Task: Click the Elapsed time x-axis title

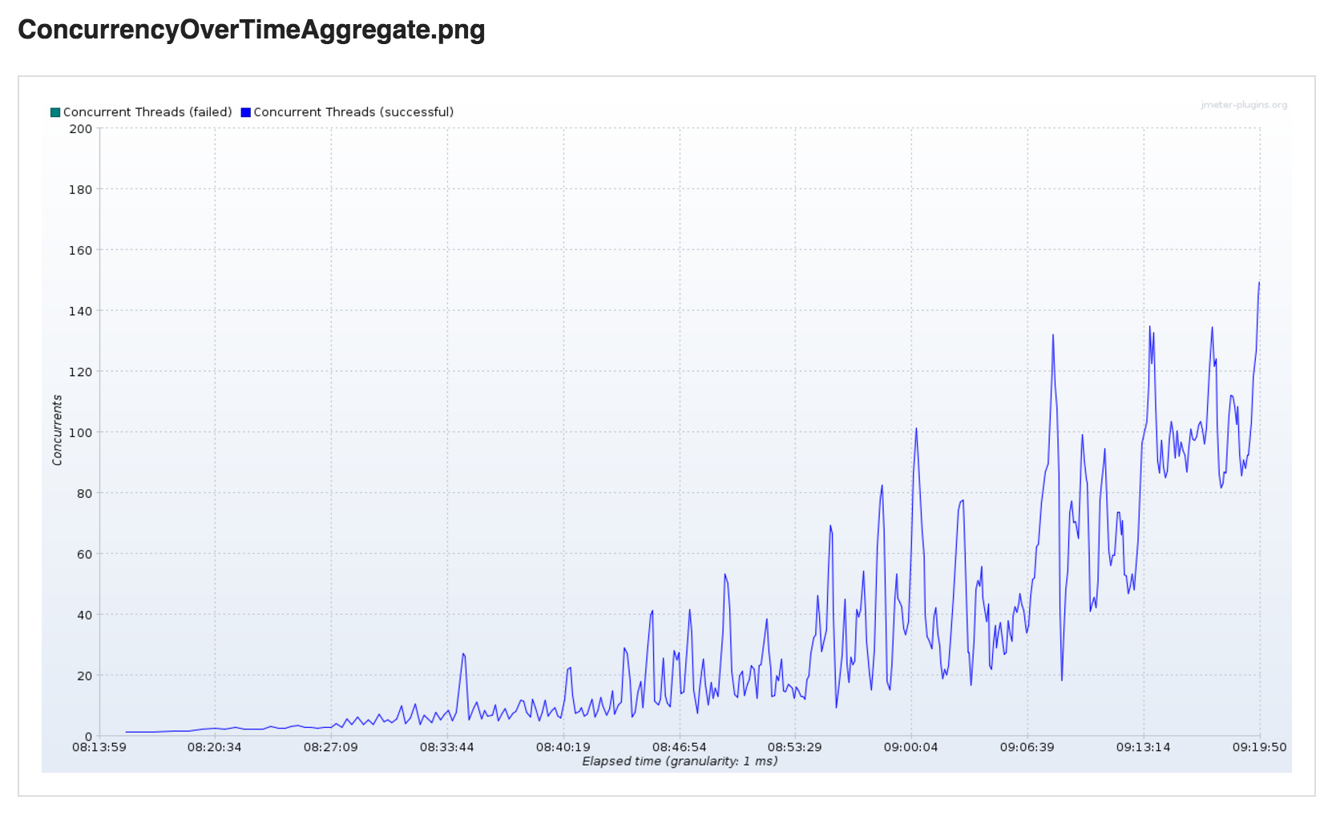Action: click(680, 761)
